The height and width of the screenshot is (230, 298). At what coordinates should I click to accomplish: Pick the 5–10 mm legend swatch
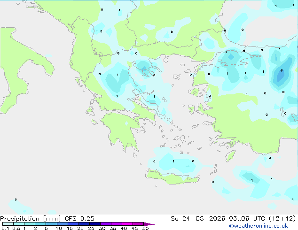pos(51,224)
